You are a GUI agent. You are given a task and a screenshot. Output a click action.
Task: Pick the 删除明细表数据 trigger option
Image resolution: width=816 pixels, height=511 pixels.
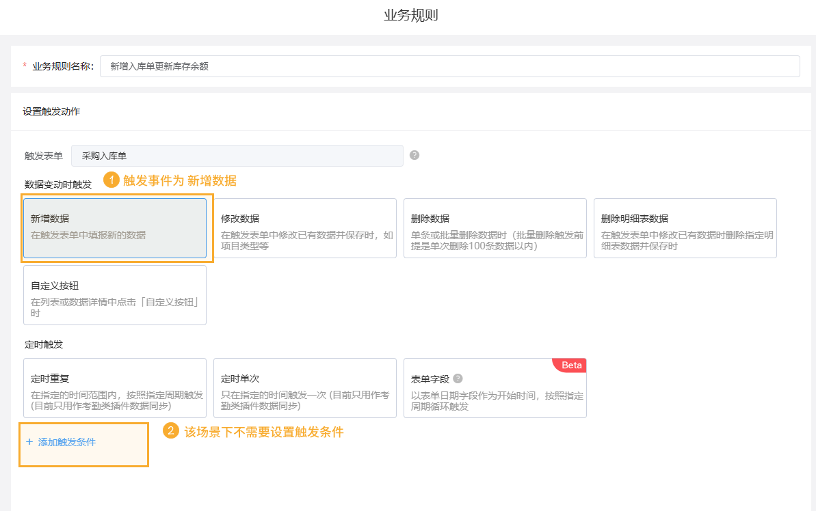tap(685, 228)
